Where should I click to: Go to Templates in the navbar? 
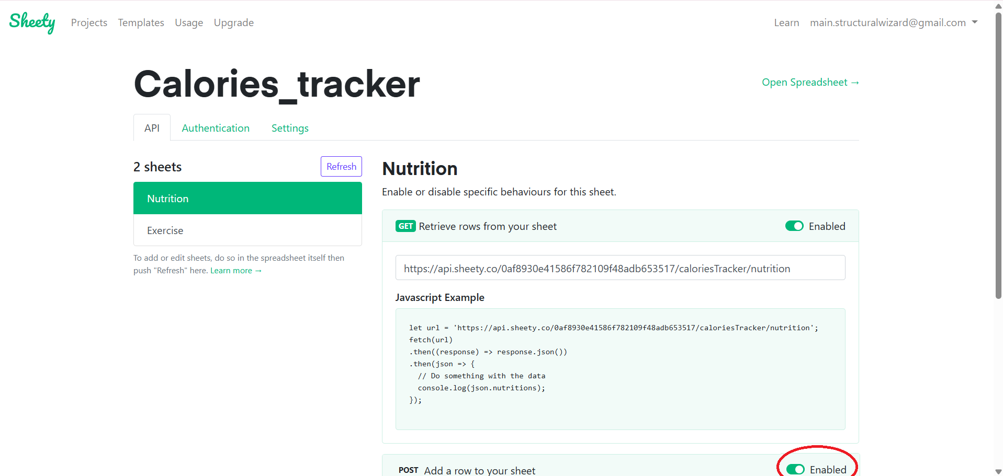coord(141,22)
